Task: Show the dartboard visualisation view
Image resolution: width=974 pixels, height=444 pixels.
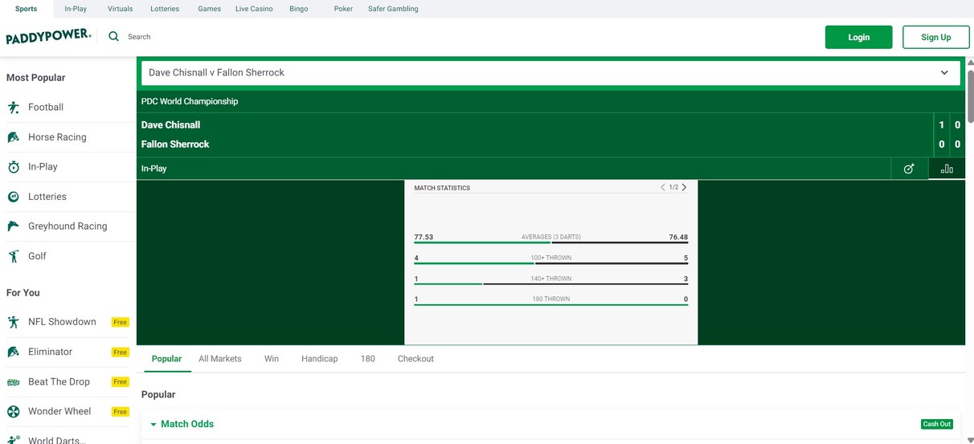Action: (909, 169)
